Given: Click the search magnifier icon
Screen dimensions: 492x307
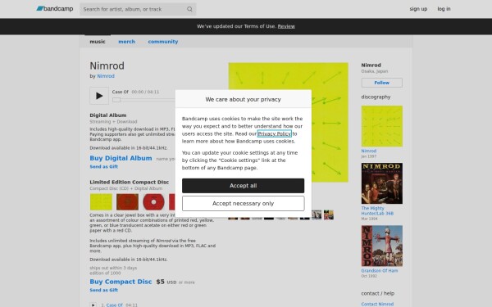Looking at the screenshot, I should tap(189, 9).
